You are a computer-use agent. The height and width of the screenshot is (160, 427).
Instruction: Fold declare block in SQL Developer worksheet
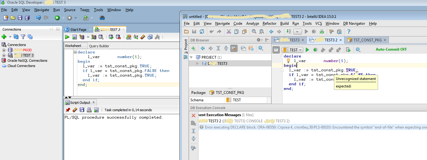tap(75, 52)
